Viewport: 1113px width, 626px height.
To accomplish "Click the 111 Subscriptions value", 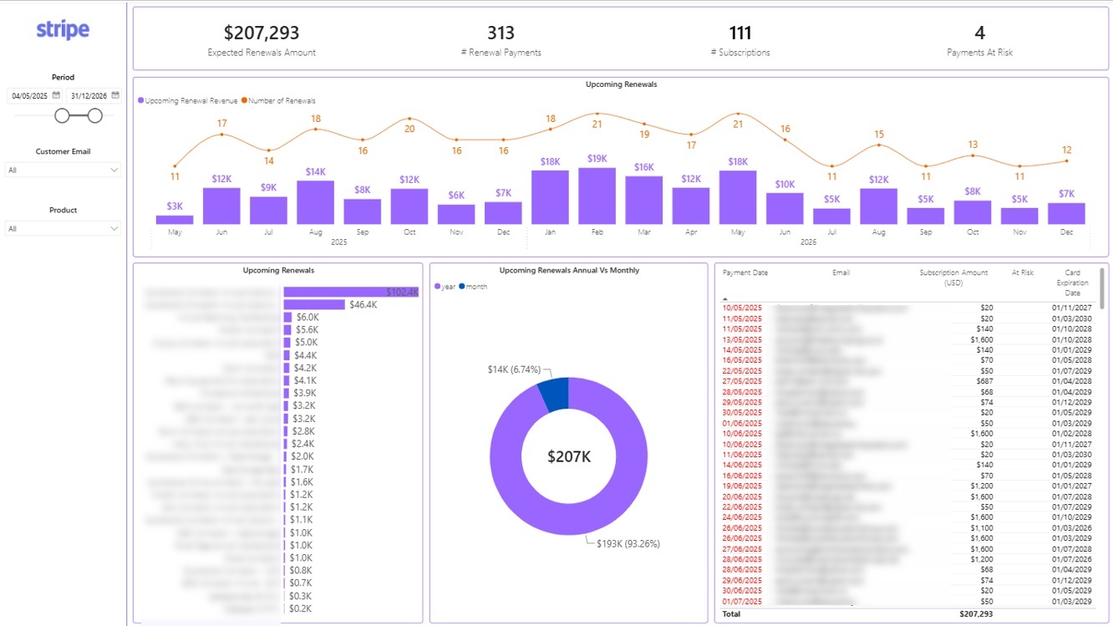I will (740, 33).
